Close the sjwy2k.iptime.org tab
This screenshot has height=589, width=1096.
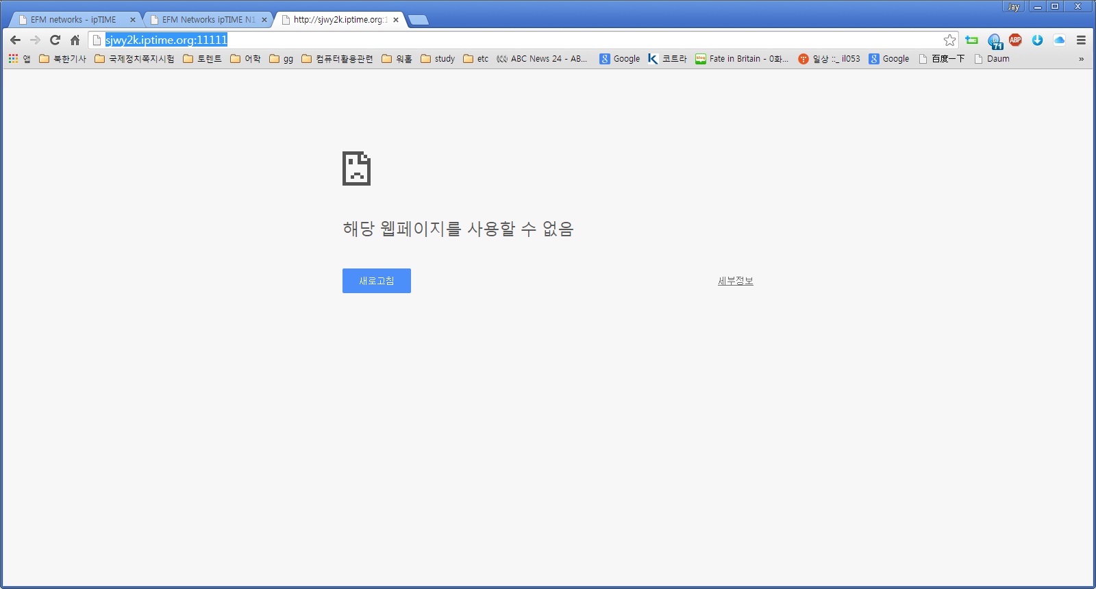click(x=396, y=20)
